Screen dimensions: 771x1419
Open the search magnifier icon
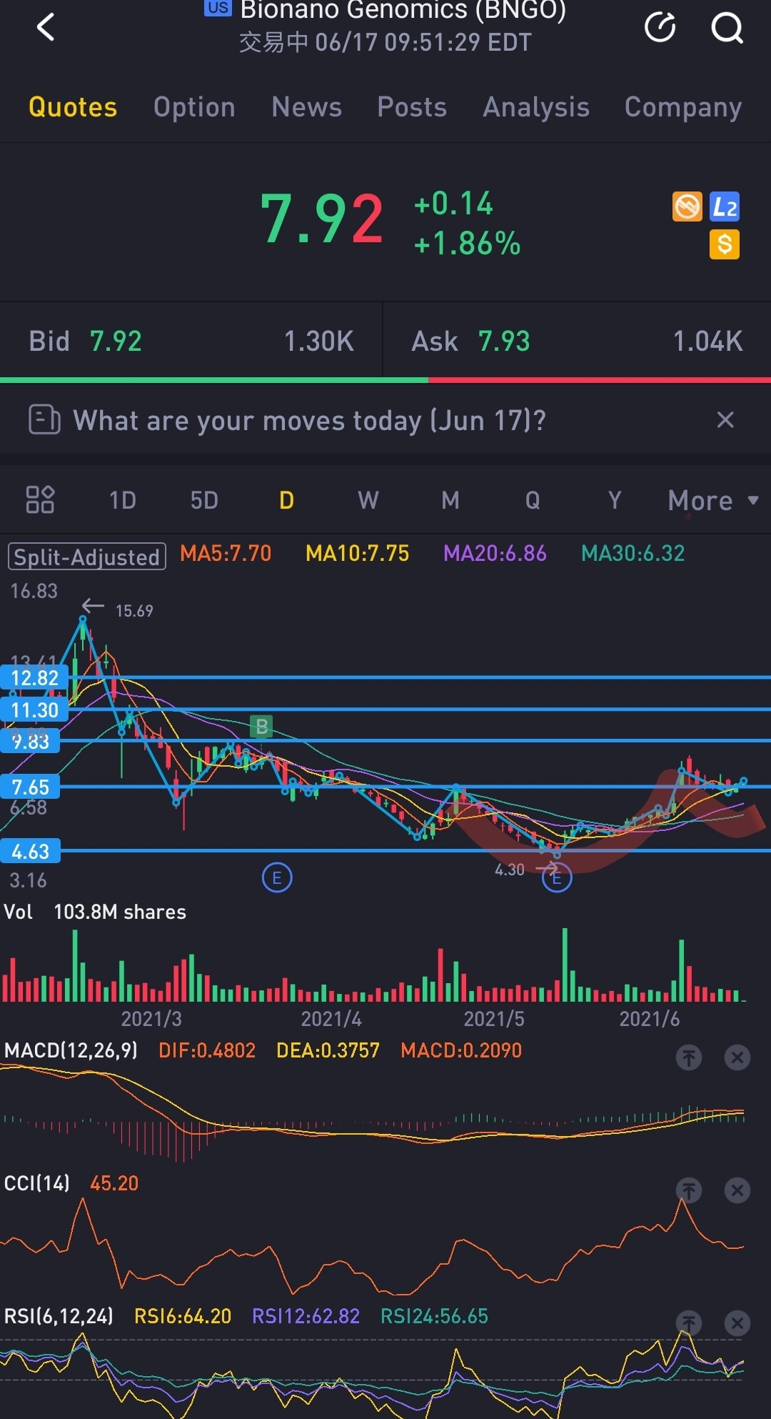pyautogui.click(x=727, y=28)
